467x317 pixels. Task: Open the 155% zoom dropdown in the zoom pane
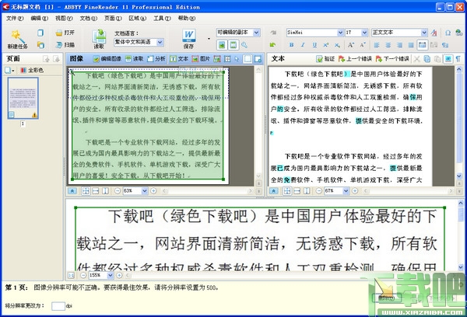(x=111, y=275)
